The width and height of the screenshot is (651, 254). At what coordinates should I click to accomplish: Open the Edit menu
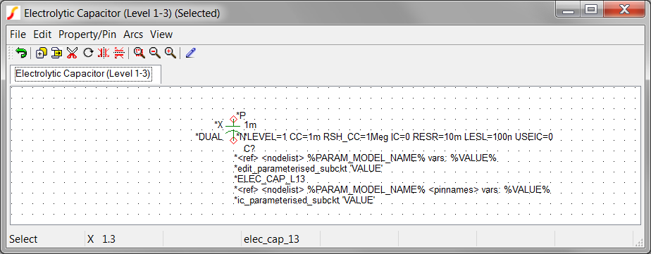pos(42,34)
